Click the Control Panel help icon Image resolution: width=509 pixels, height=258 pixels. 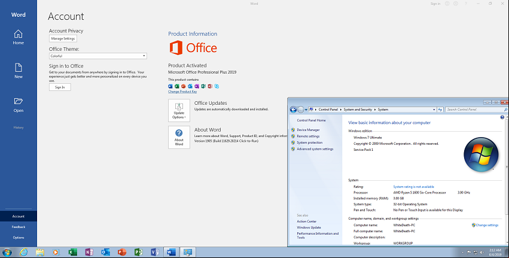[x=502, y=117]
